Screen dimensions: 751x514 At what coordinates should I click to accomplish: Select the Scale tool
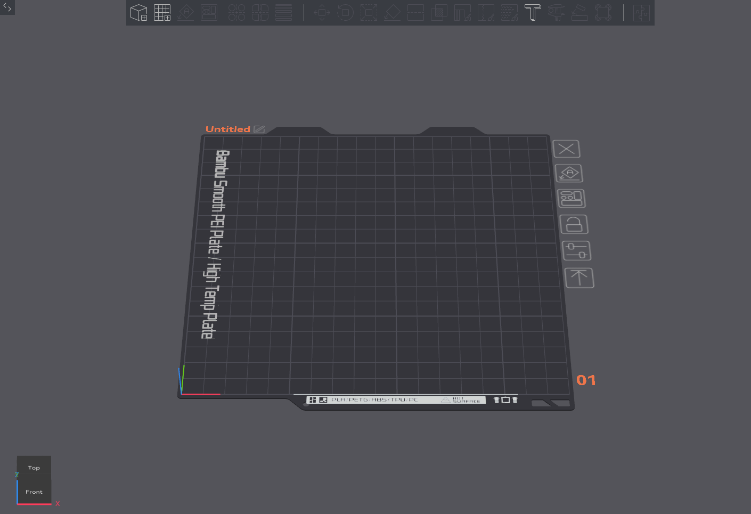(x=369, y=12)
